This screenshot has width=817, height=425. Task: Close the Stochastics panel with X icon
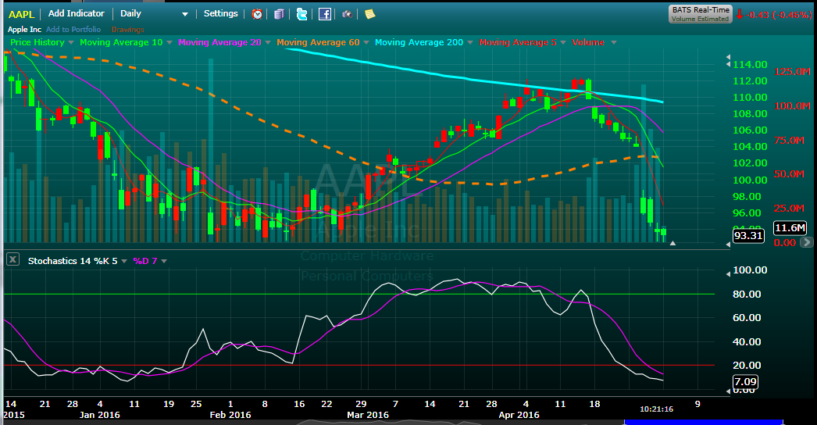tap(12, 260)
